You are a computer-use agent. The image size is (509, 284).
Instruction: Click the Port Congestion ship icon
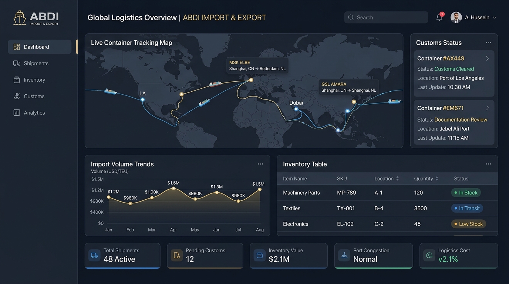[344, 255]
